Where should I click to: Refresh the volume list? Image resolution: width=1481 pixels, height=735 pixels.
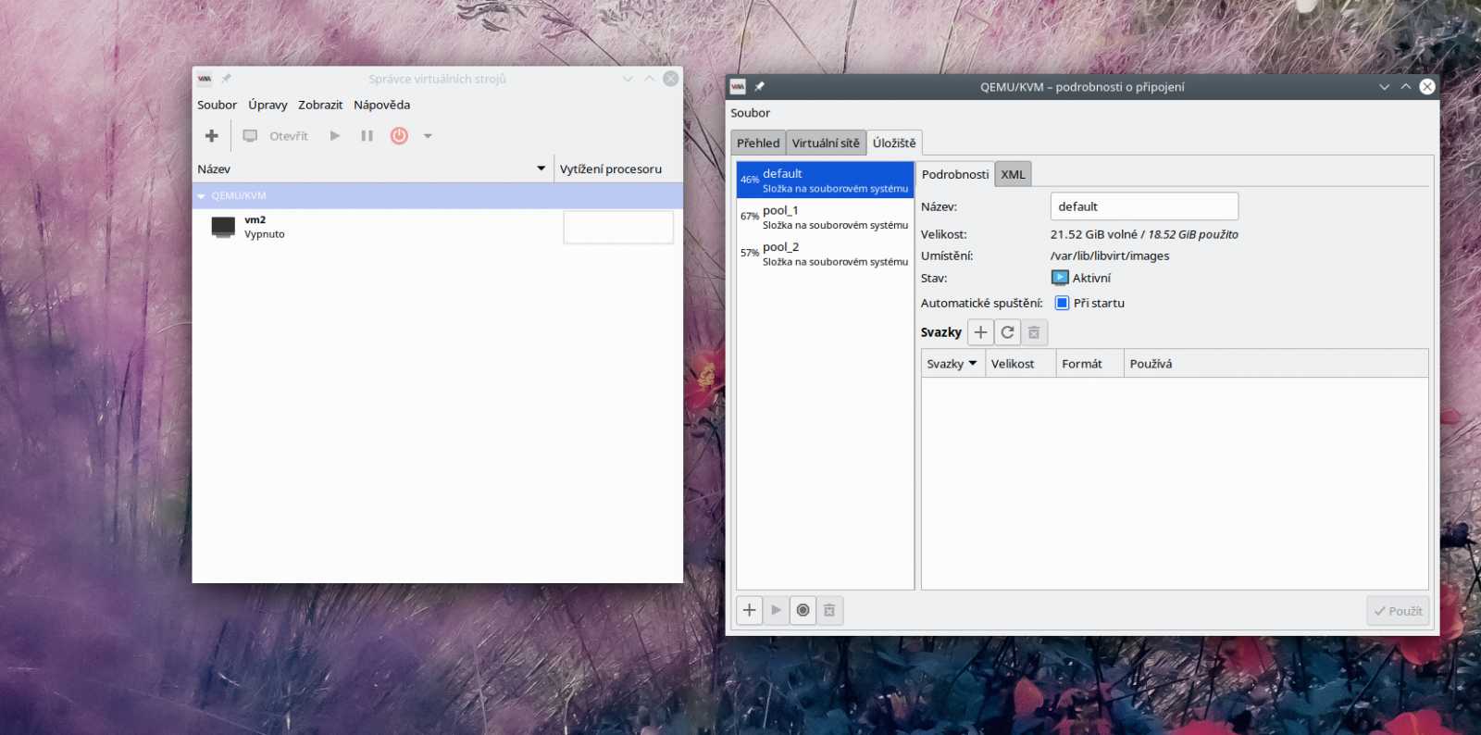1007,332
